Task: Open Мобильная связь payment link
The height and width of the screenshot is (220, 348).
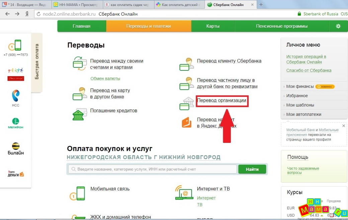Action: click(x=110, y=189)
